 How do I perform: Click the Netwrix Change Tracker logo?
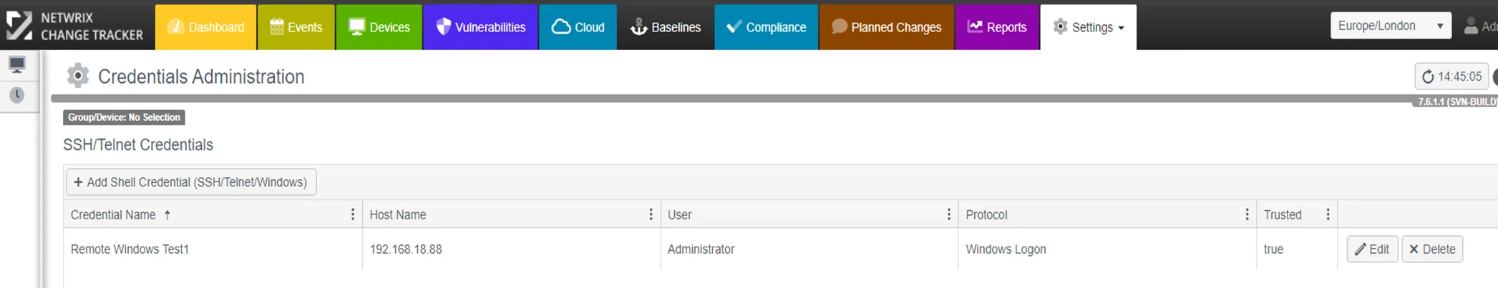point(75,26)
